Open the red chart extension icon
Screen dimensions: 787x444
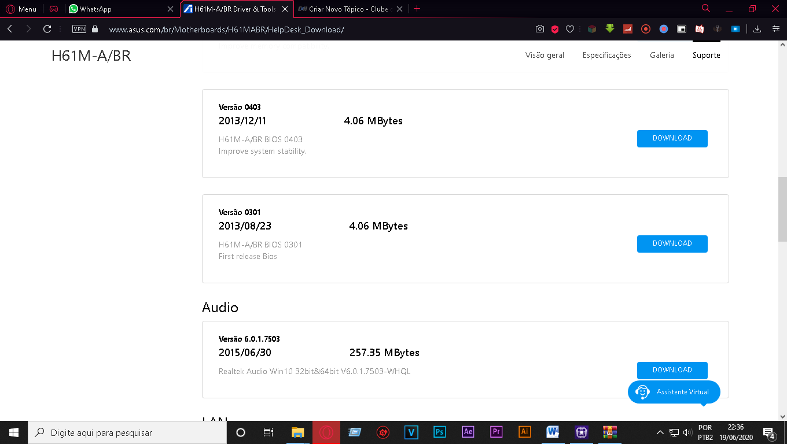click(627, 29)
